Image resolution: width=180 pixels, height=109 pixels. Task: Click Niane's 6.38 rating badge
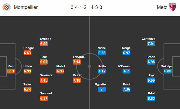[102, 53]
